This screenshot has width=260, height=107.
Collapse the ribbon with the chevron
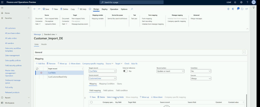click(x=247, y=29)
